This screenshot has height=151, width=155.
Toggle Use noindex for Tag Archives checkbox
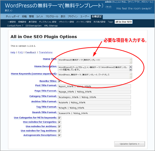tap(60, 131)
